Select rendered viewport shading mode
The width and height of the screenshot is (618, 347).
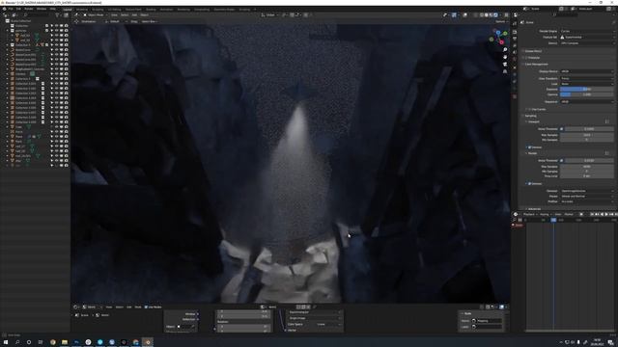pyautogui.click(x=495, y=15)
